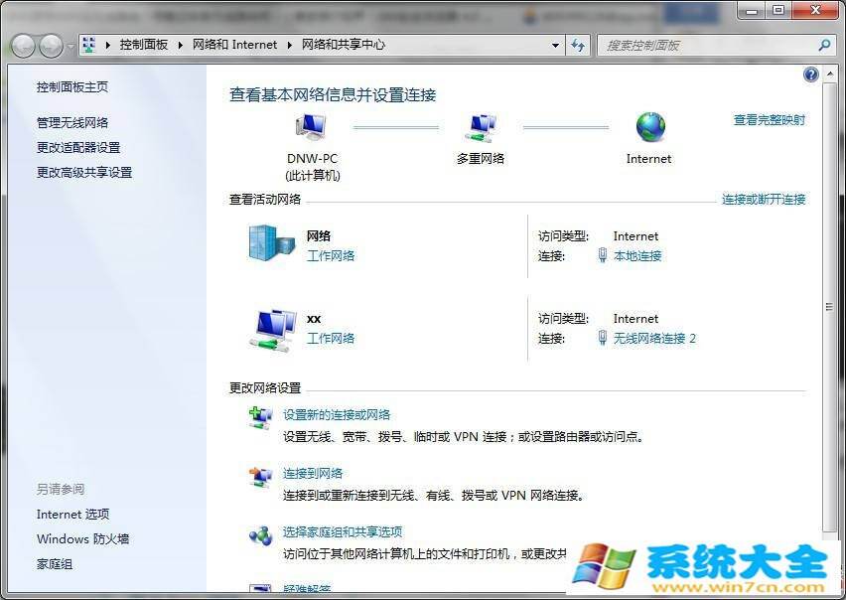The width and height of the screenshot is (846, 600).
Task: Click the 连接到网络 icon
Action: tap(260, 477)
